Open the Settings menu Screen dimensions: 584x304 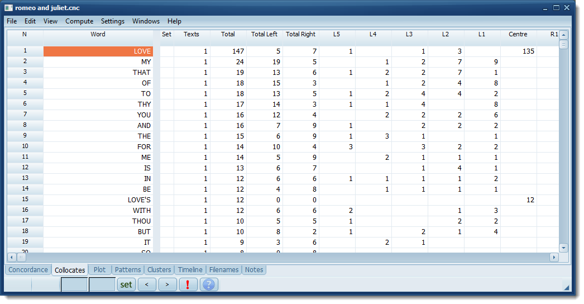coord(112,21)
